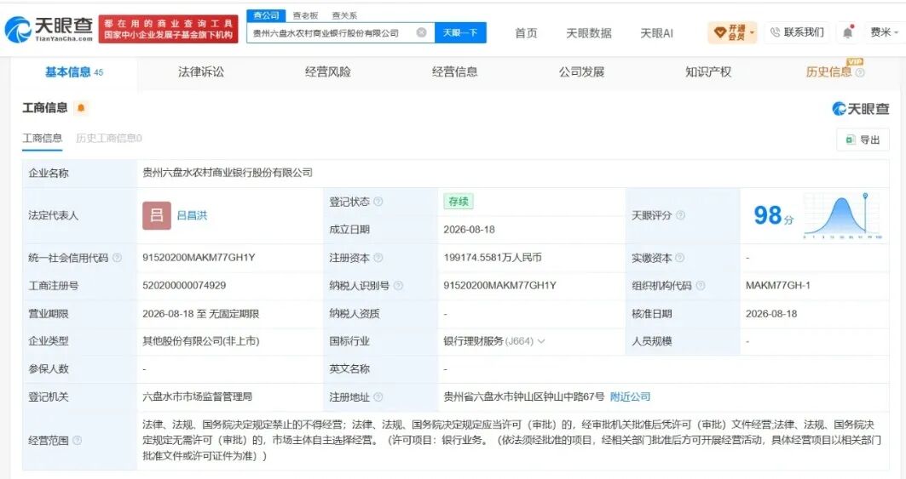Click help icon beside 历史信息 tab
This screenshot has width=906, height=479.
tap(860, 72)
